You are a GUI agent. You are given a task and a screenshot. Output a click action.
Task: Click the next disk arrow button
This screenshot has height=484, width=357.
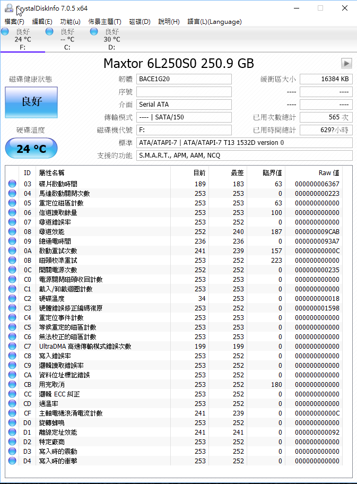[346, 64]
